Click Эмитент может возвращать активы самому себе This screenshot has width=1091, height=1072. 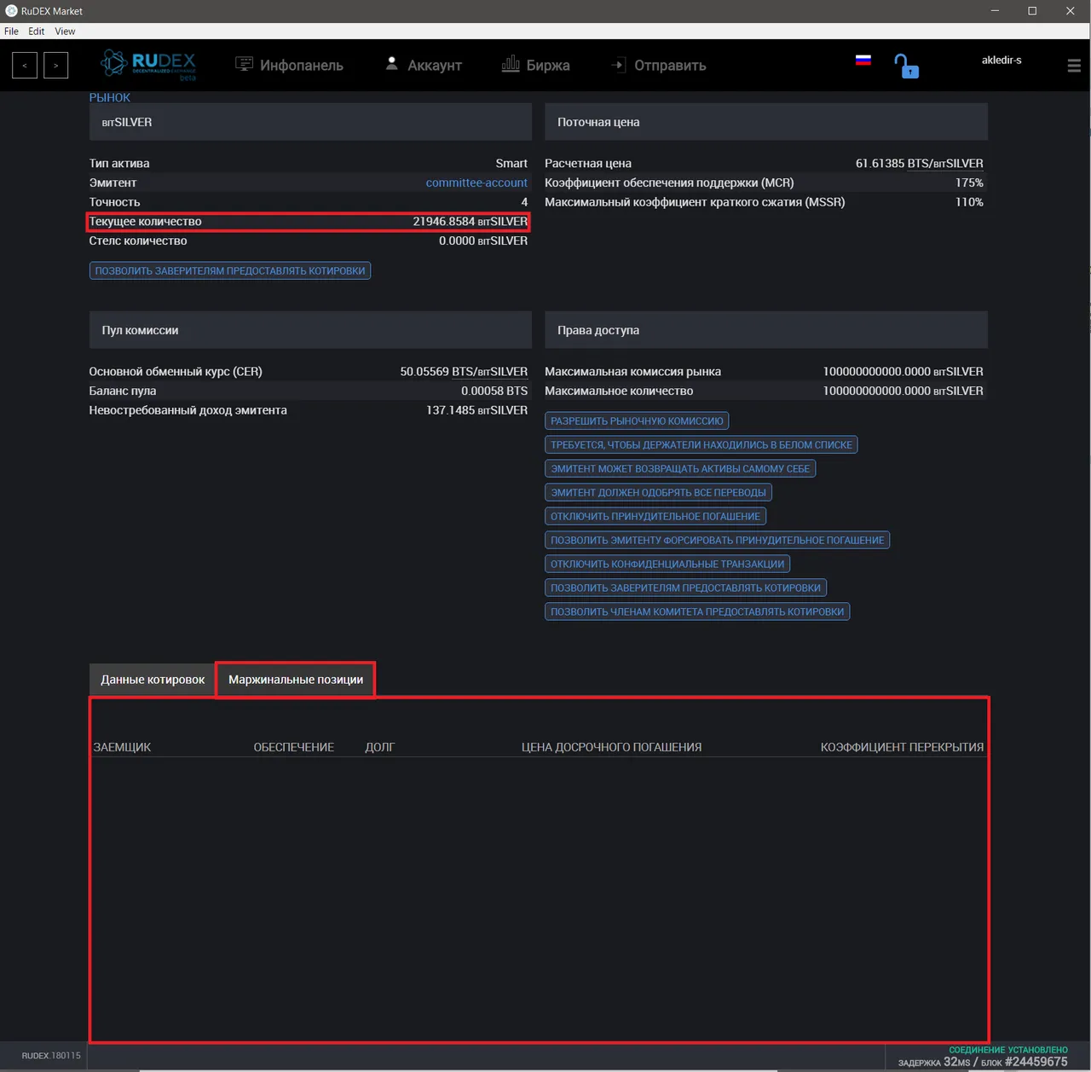coord(680,469)
